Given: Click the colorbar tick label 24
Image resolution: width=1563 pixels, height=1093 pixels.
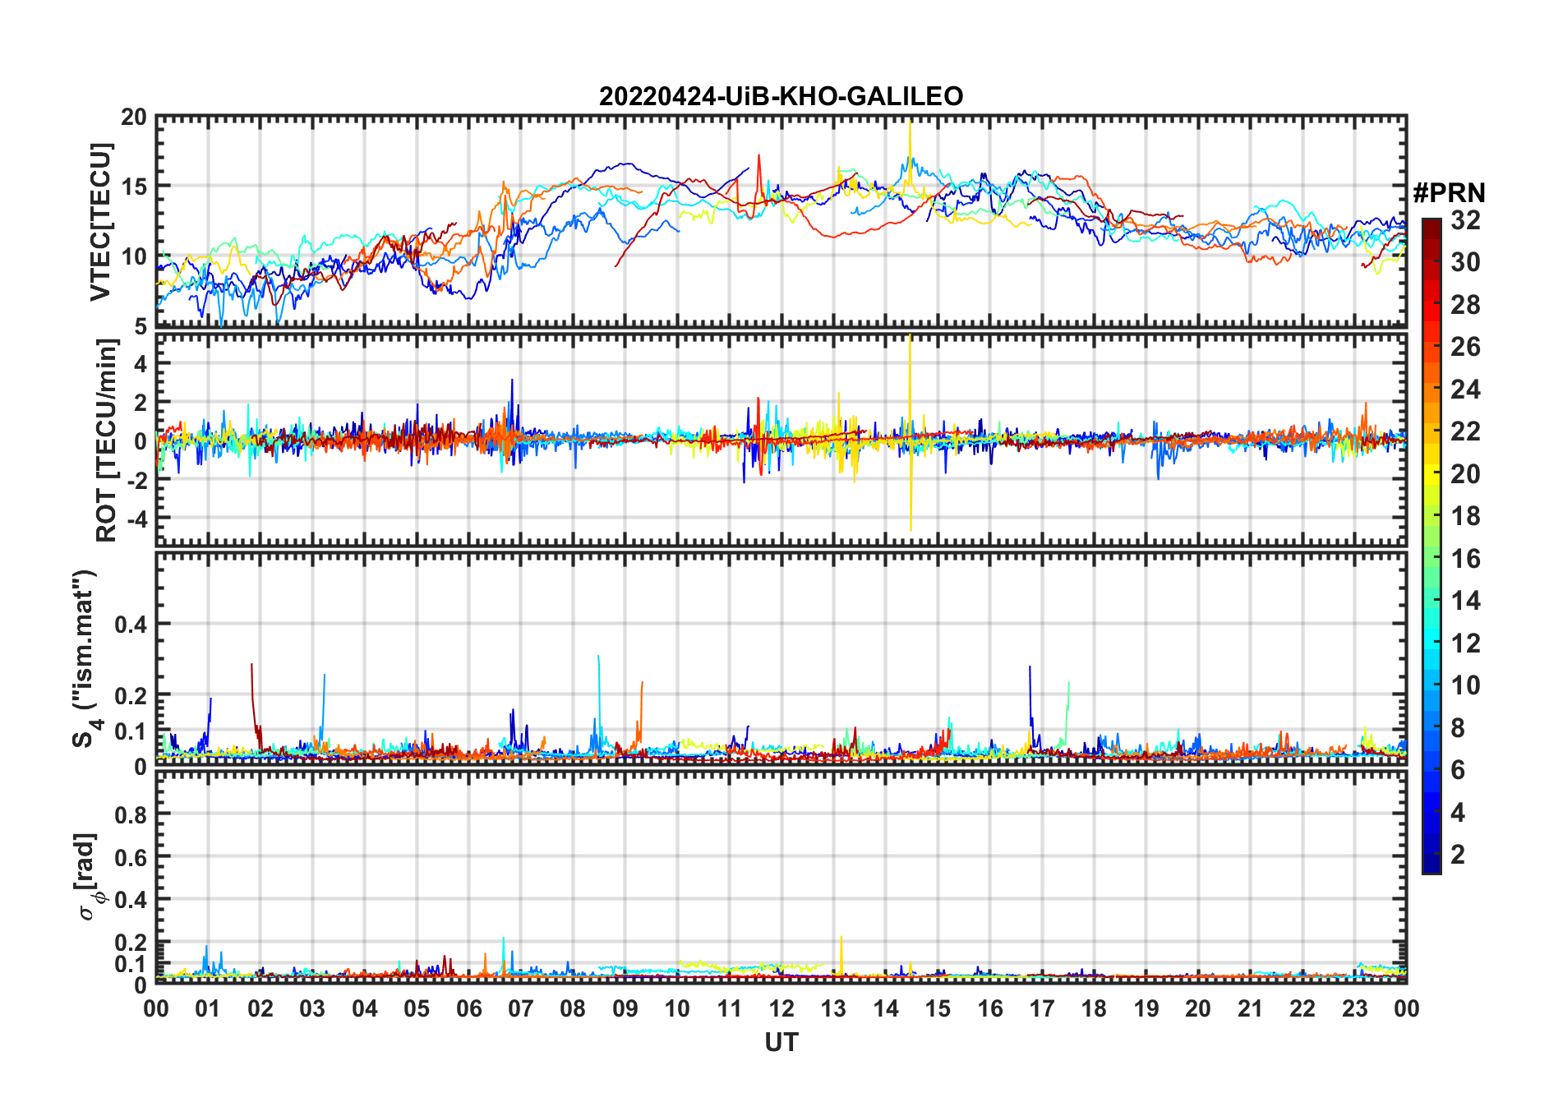Looking at the screenshot, I should (1465, 390).
